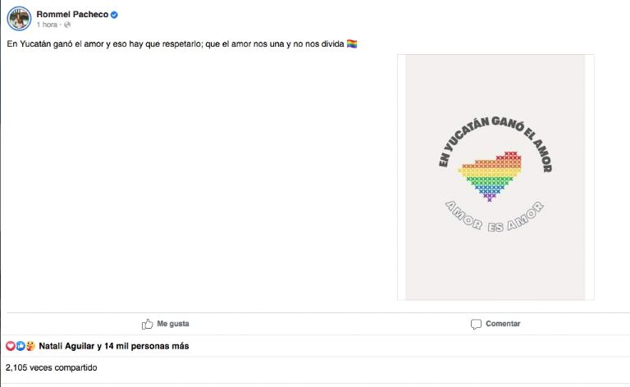
Task: Open the Rommel Pacheco name link
Action: tap(72, 15)
